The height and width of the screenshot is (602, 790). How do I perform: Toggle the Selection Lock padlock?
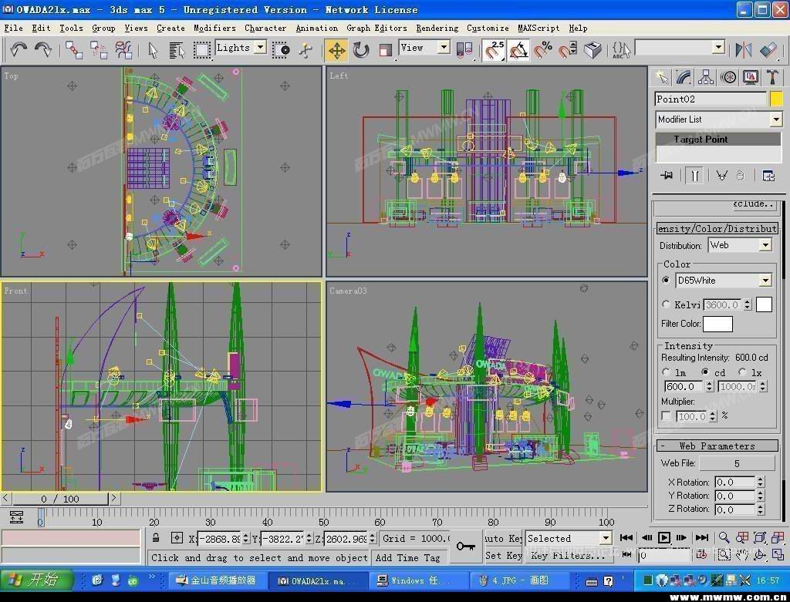pos(156,537)
